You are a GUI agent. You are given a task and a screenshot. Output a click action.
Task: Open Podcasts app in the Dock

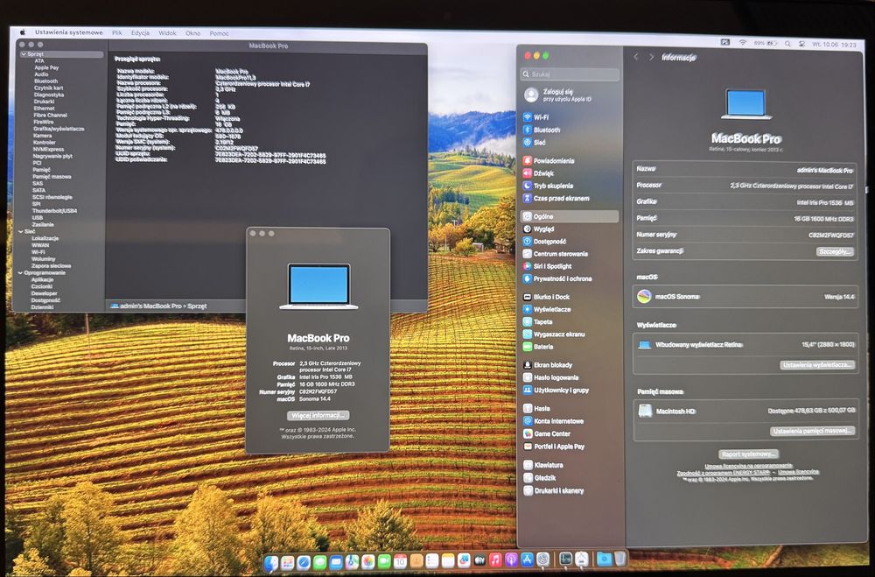tap(511, 559)
